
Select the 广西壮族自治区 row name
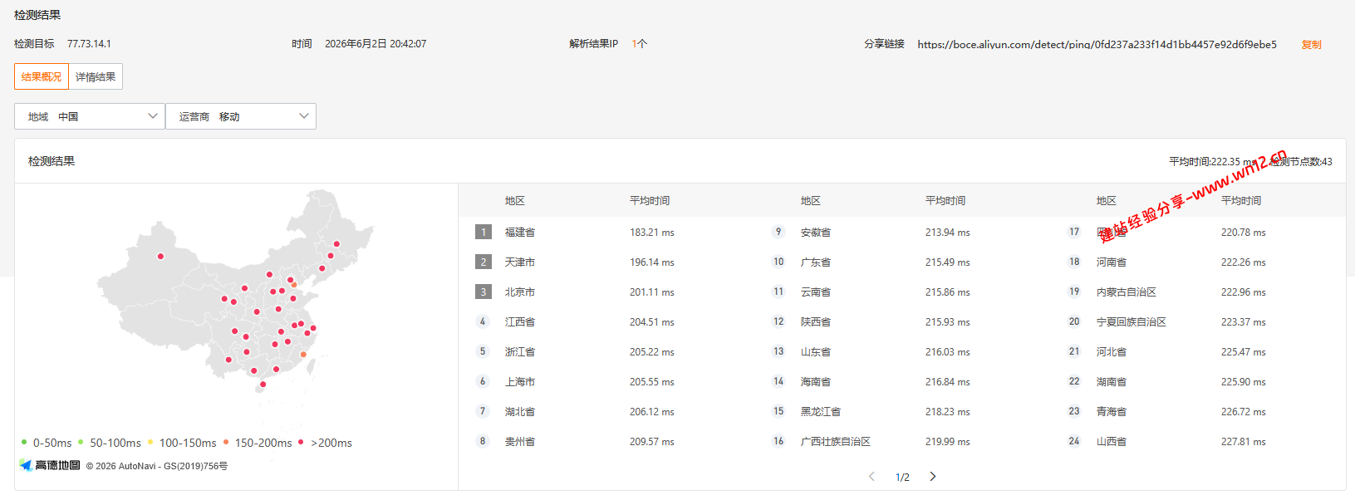(x=836, y=442)
